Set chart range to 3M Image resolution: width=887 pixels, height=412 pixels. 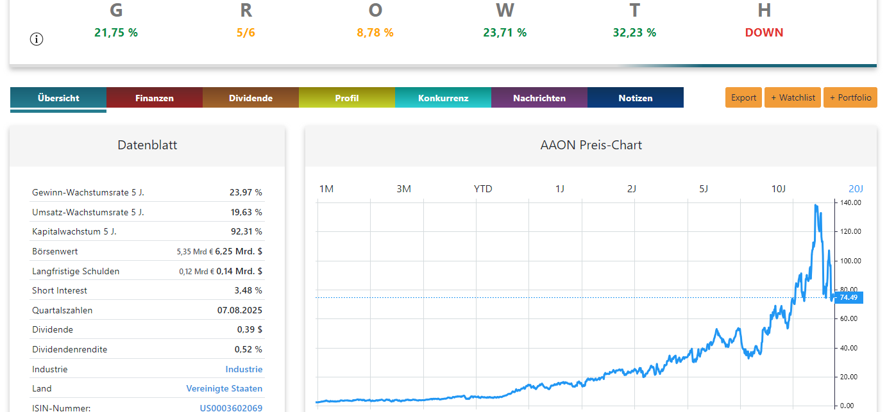403,188
